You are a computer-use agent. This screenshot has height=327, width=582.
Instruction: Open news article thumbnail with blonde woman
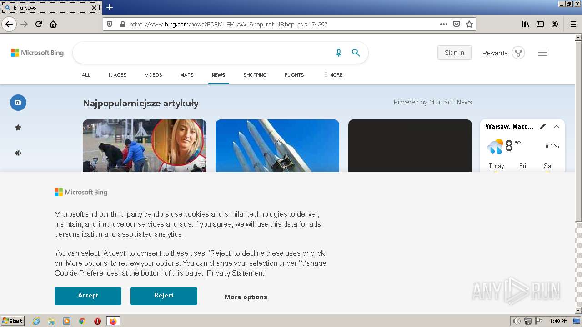click(x=145, y=146)
